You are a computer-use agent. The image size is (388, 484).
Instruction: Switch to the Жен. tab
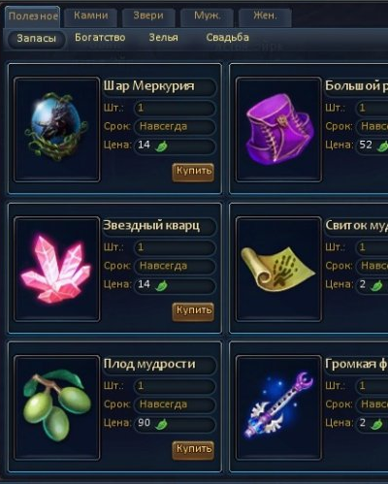[265, 16]
